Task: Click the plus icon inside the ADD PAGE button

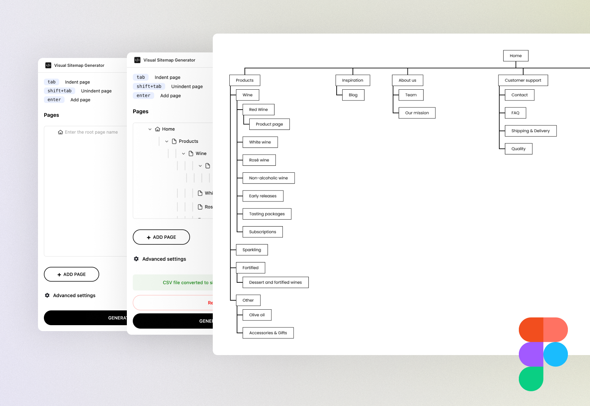Action: click(148, 237)
